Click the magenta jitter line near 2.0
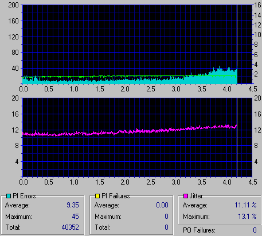Image resolution: width=262 pixels, height=236 pixels. (124, 131)
